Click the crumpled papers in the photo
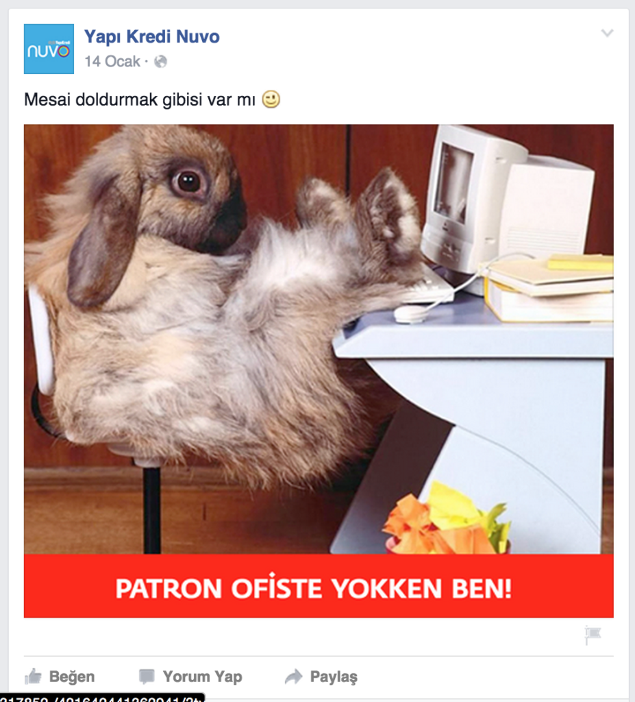Viewport: 635px width, 702px height. click(447, 520)
